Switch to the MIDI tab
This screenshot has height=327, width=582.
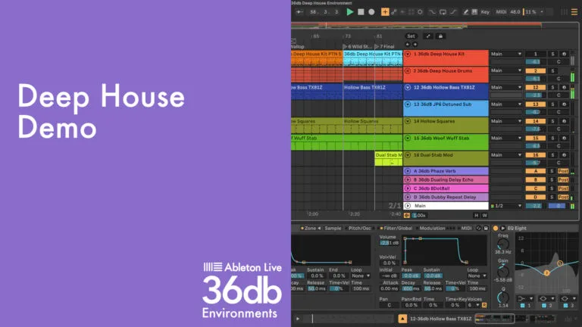point(466,229)
